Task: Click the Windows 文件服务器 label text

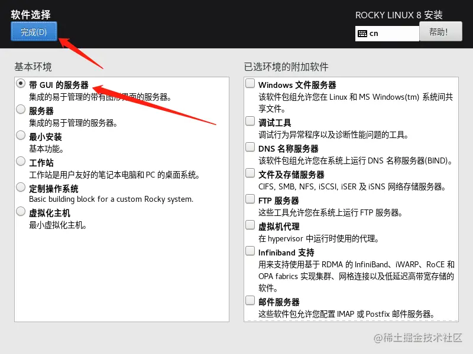Action: tap(297, 85)
